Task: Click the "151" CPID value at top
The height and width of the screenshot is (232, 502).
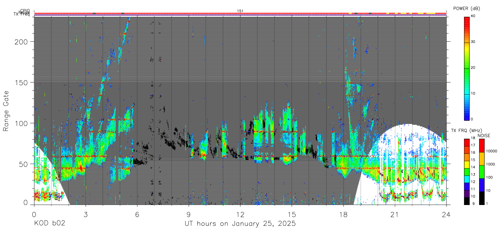Action: tap(240, 11)
